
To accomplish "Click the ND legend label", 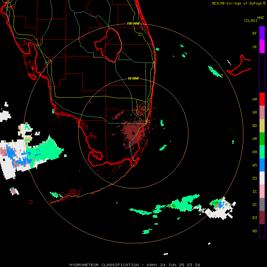I will coord(255,231).
